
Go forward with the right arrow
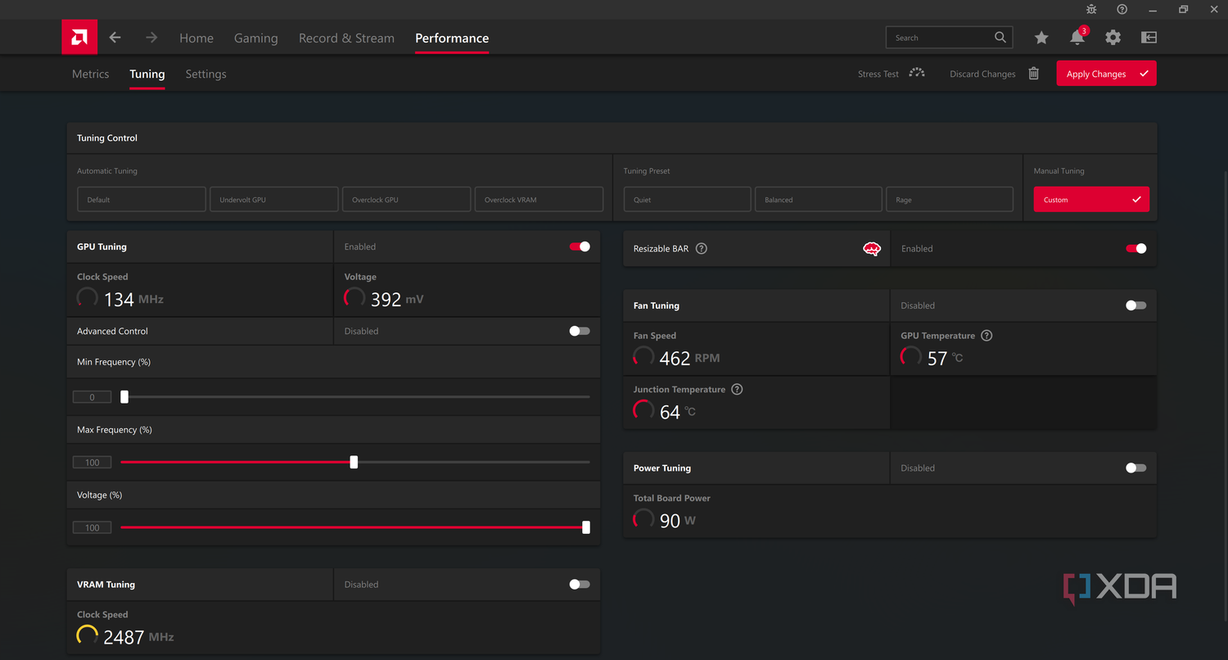151,38
